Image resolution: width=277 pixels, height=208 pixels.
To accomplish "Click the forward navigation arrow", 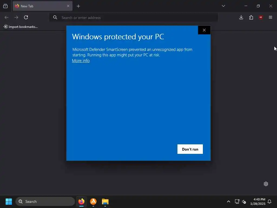I will pyautogui.click(x=16, y=17).
